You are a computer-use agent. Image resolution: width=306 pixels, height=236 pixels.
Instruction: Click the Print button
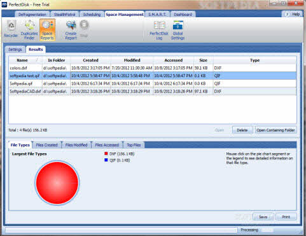286,217
